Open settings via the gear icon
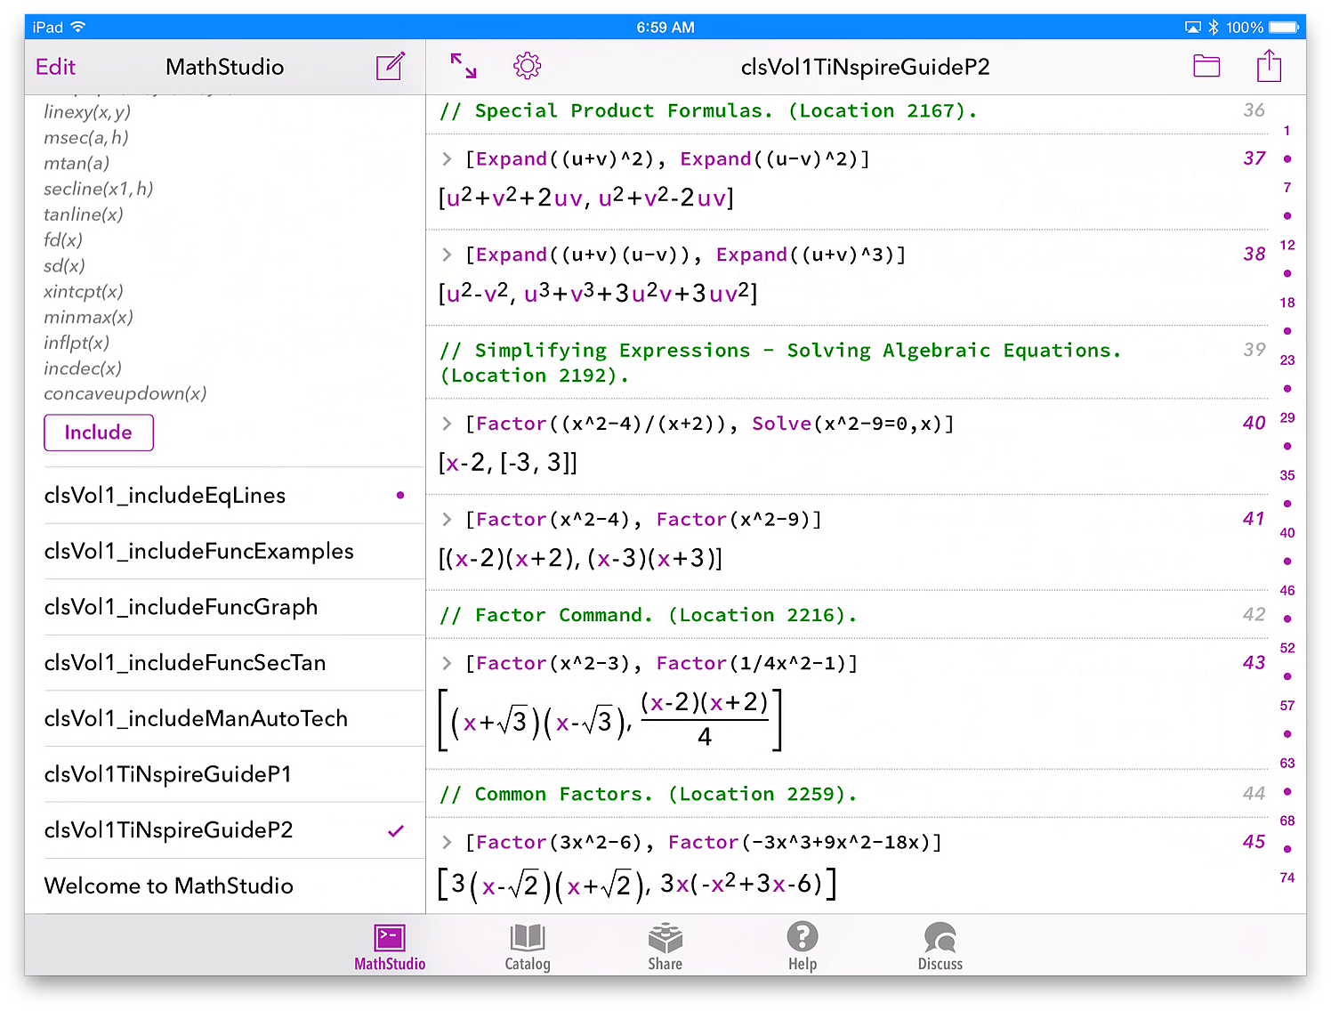The height and width of the screenshot is (1011, 1331). 527,66
